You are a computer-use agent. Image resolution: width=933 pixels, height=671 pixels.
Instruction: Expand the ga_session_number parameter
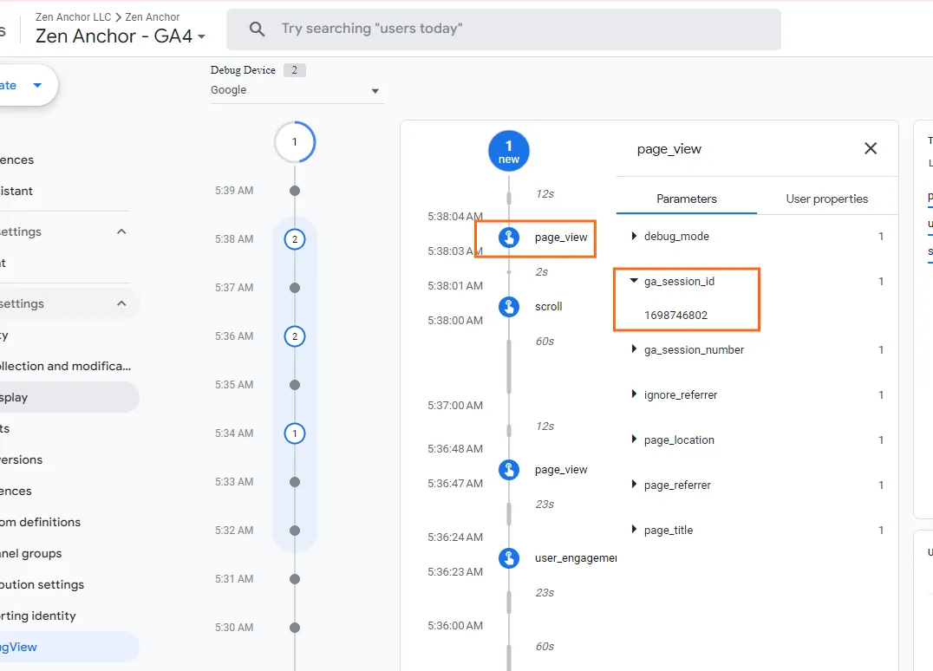pos(634,349)
